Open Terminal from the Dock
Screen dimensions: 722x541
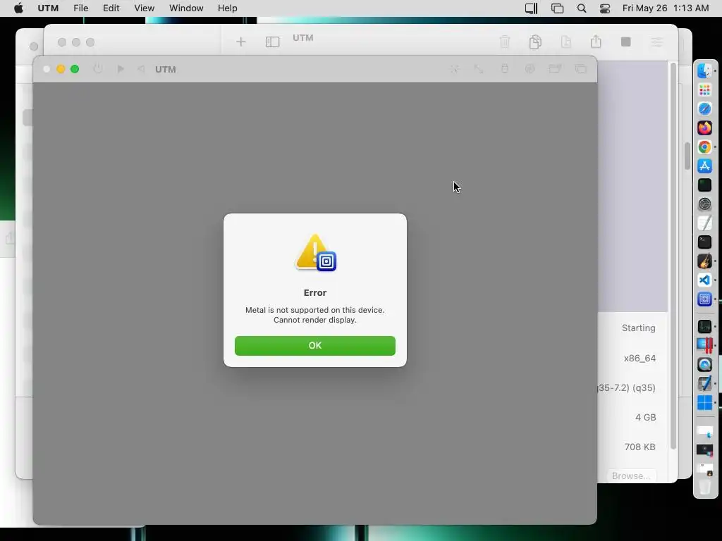pyautogui.click(x=704, y=242)
